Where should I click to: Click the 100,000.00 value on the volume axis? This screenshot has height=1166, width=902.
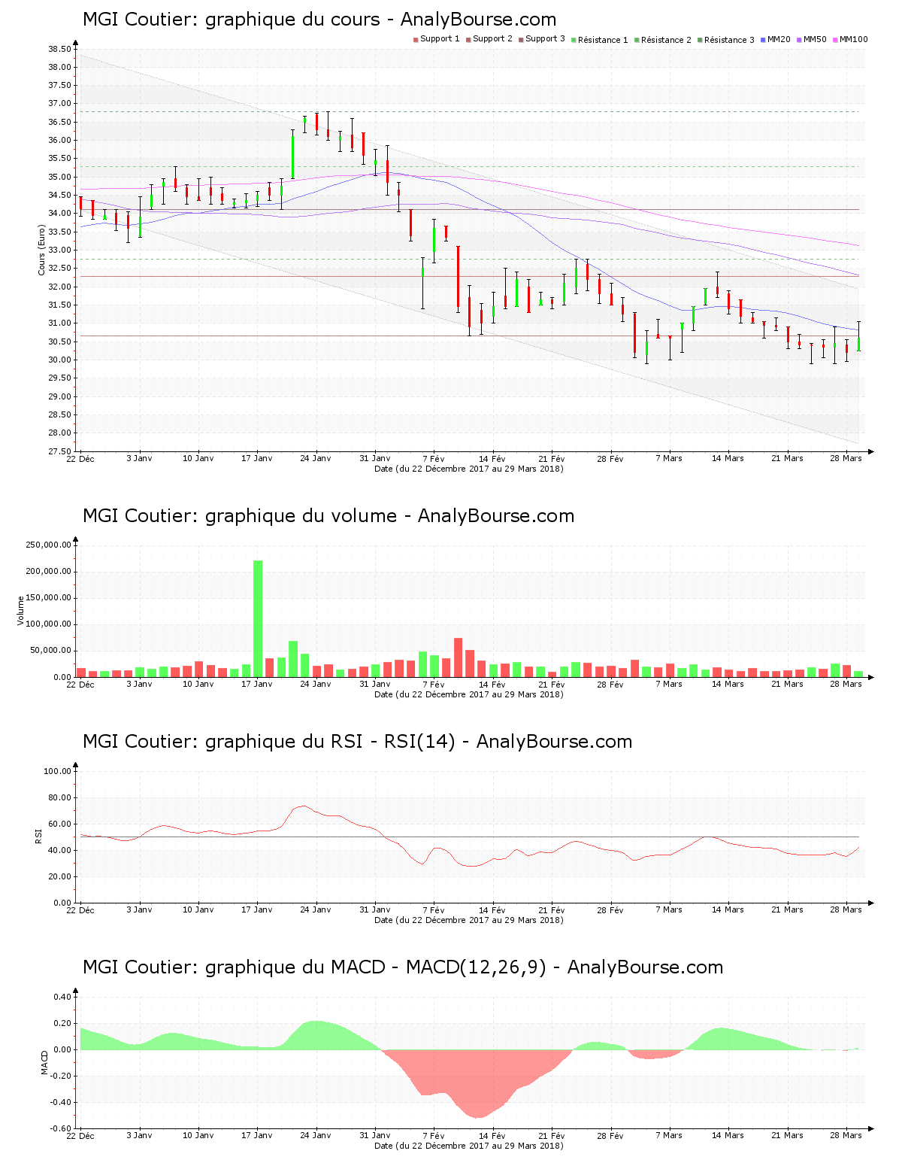pyautogui.click(x=48, y=624)
